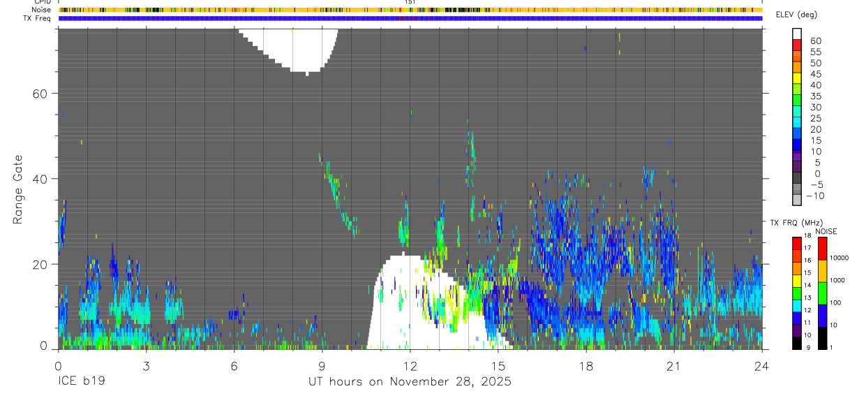Click the yellow segment of NOISE bar
This screenshot has height=396, width=857.
tap(822, 271)
